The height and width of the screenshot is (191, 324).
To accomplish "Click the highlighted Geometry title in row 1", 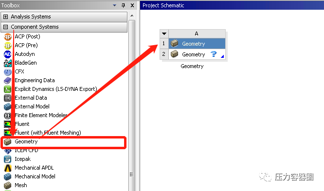I will click(x=194, y=44).
